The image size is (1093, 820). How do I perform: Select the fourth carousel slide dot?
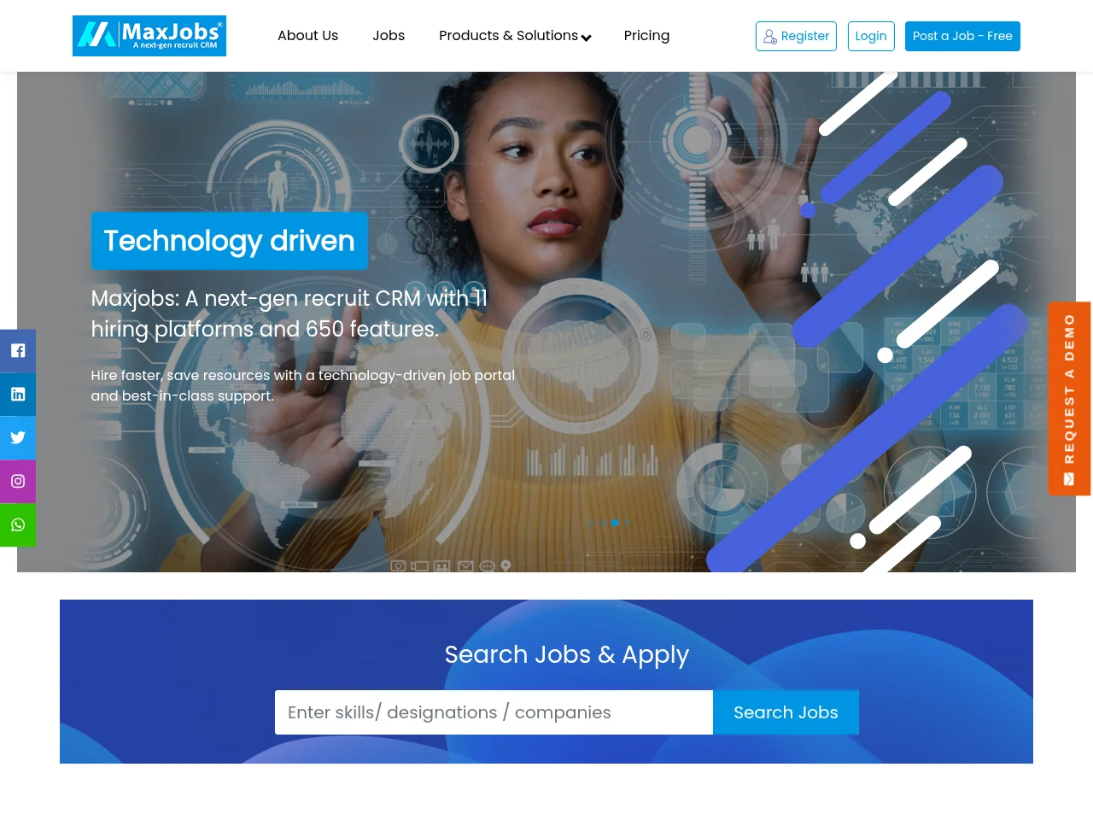pos(626,523)
